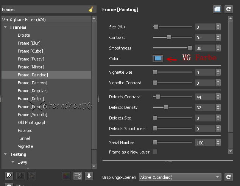Click the broom icon to clear the search field

pyautogui.click(x=91, y=9)
